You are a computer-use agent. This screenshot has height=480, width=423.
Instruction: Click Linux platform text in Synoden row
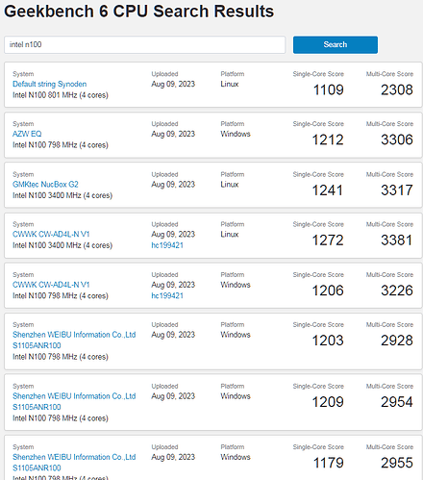[230, 84]
